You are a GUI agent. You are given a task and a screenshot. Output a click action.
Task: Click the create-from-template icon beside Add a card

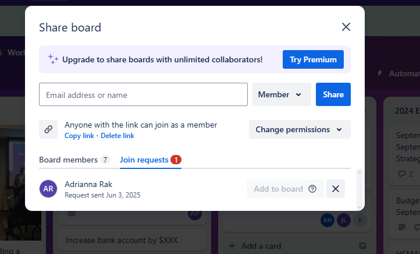coord(362,246)
